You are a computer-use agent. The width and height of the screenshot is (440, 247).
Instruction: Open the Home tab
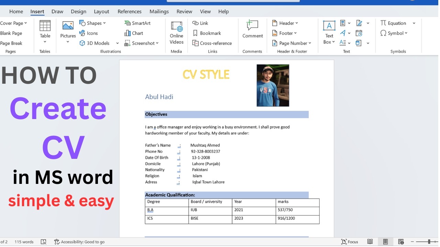point(16,11)
